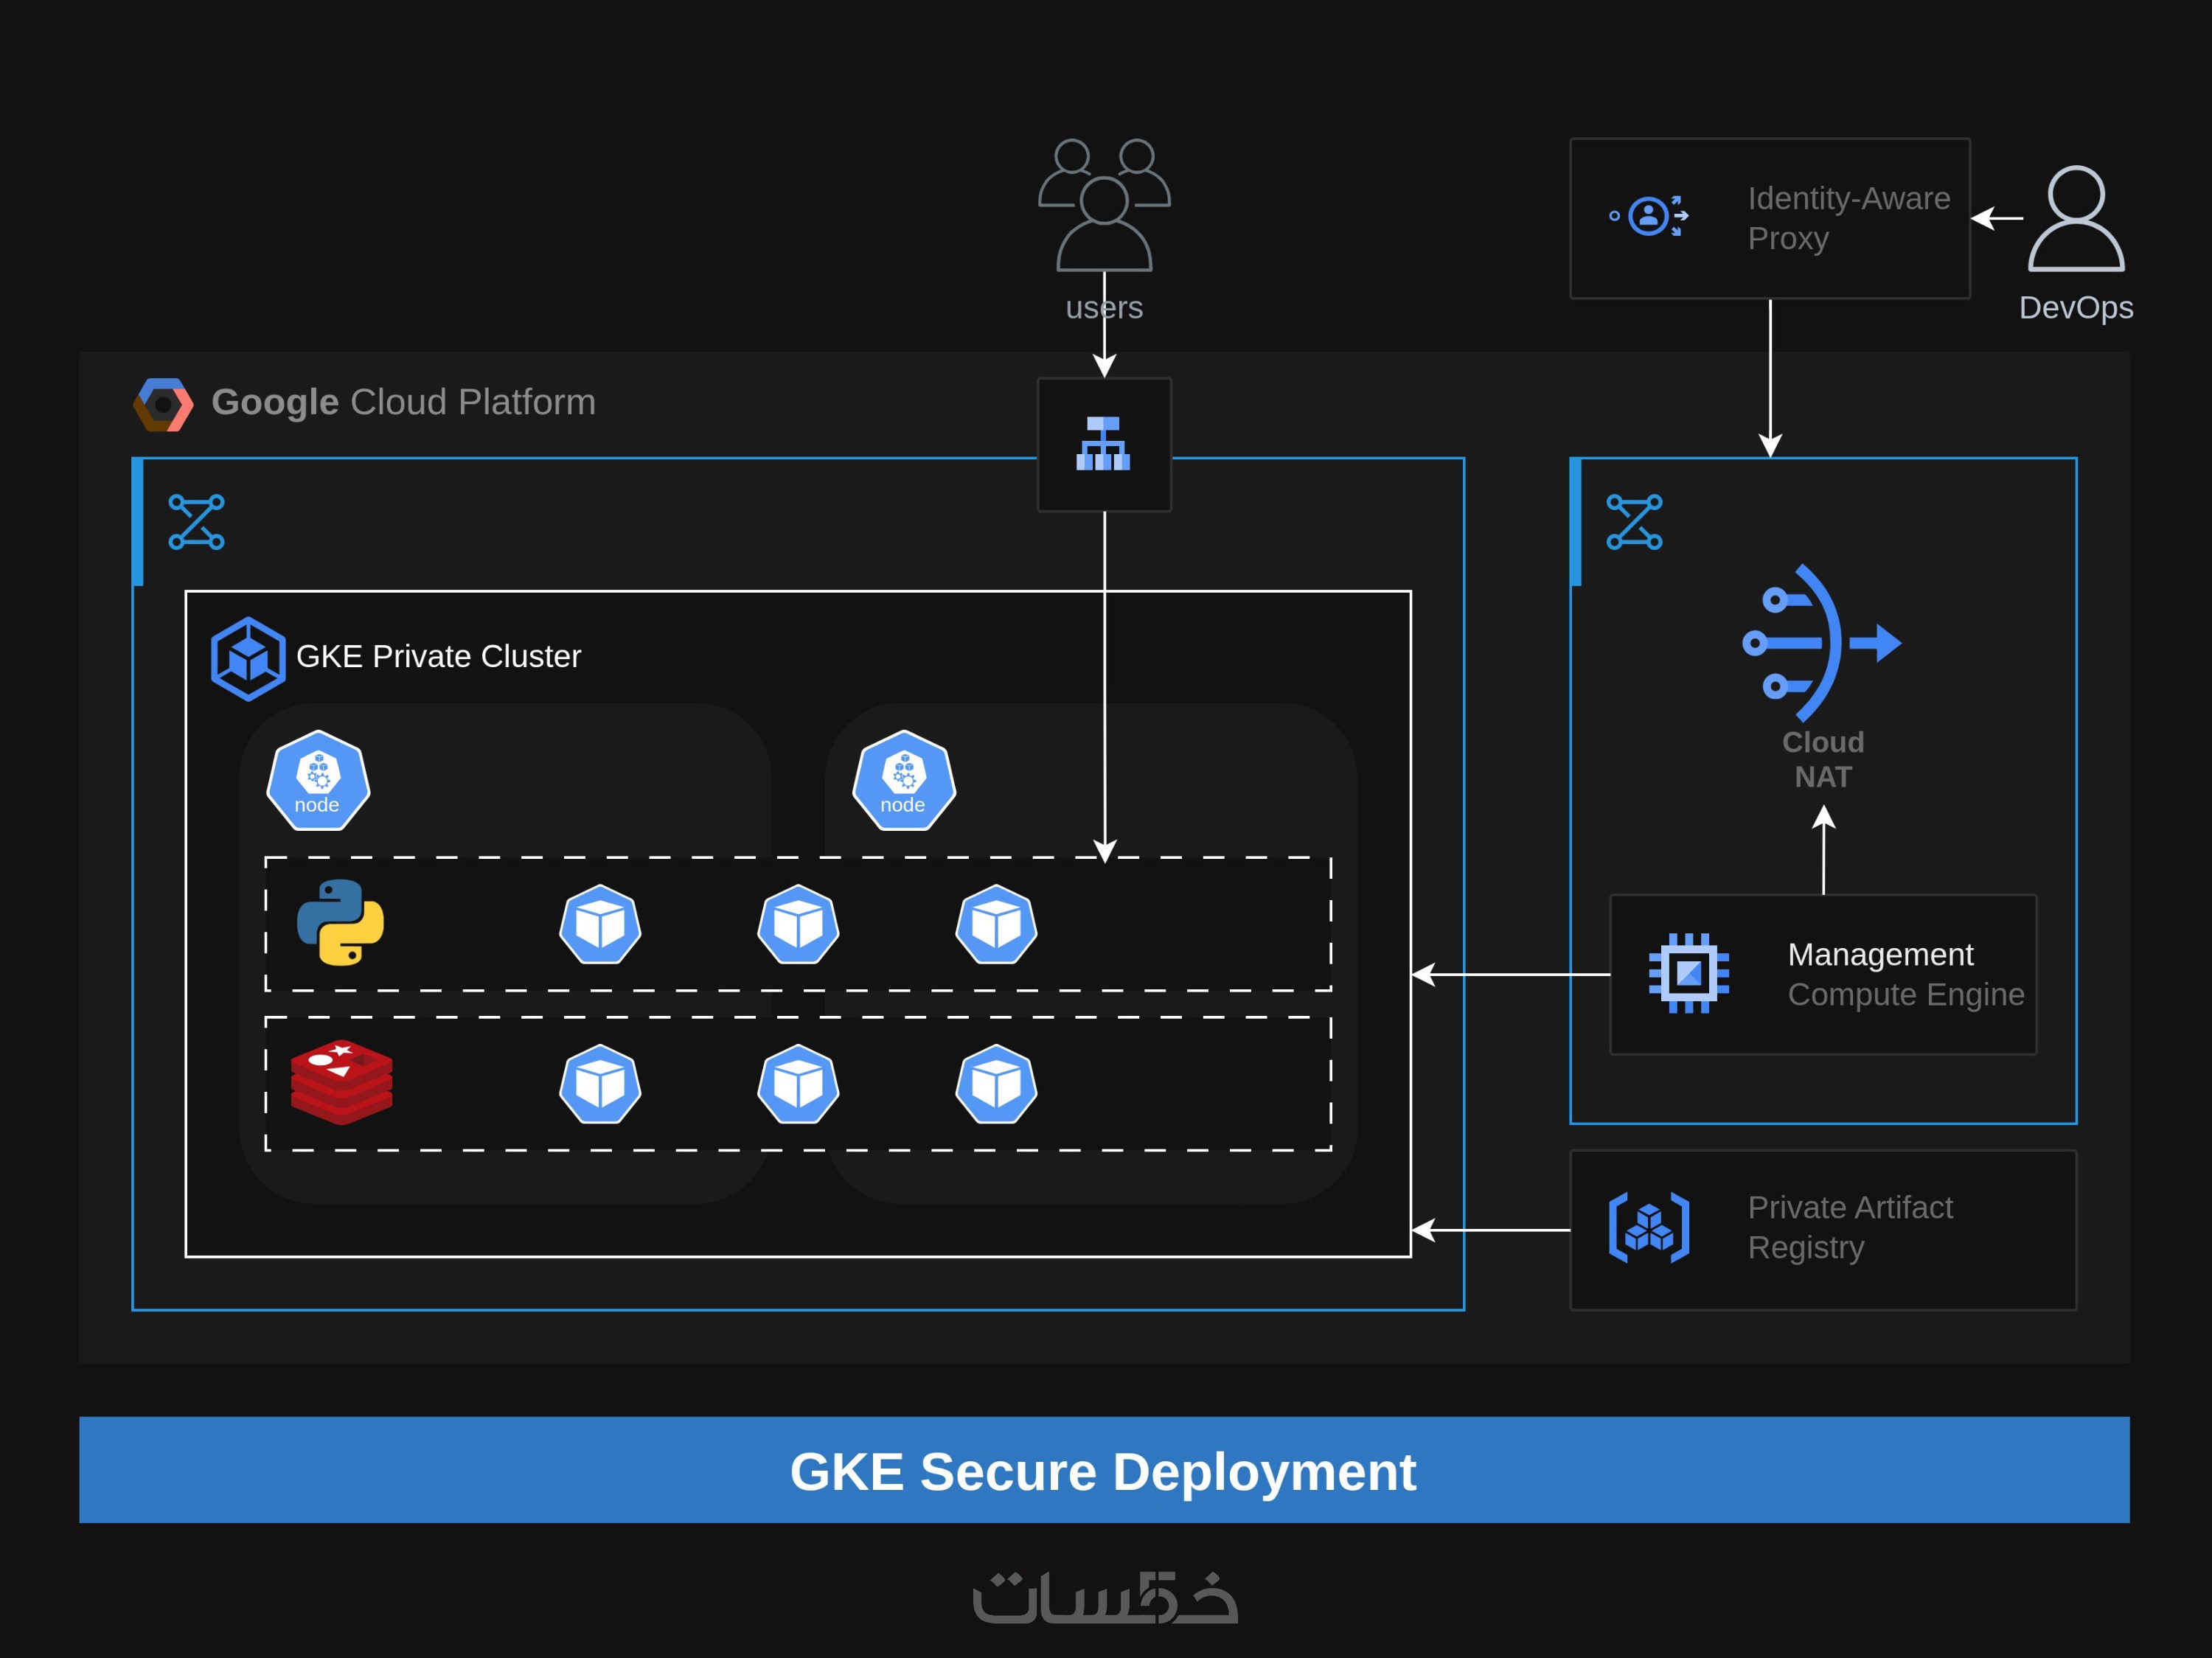Click the Private Artifact Registry icon
The width and height of the screenshot is (2212, 1658).
pos(1649,1228)
